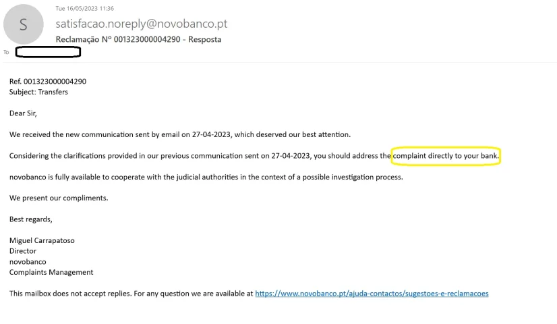Image resolution: width=557 pixels, height=324 pixels.
Task: Click the Dear Sir greeting
Action: pyautogui.click(x=23, y=113)
